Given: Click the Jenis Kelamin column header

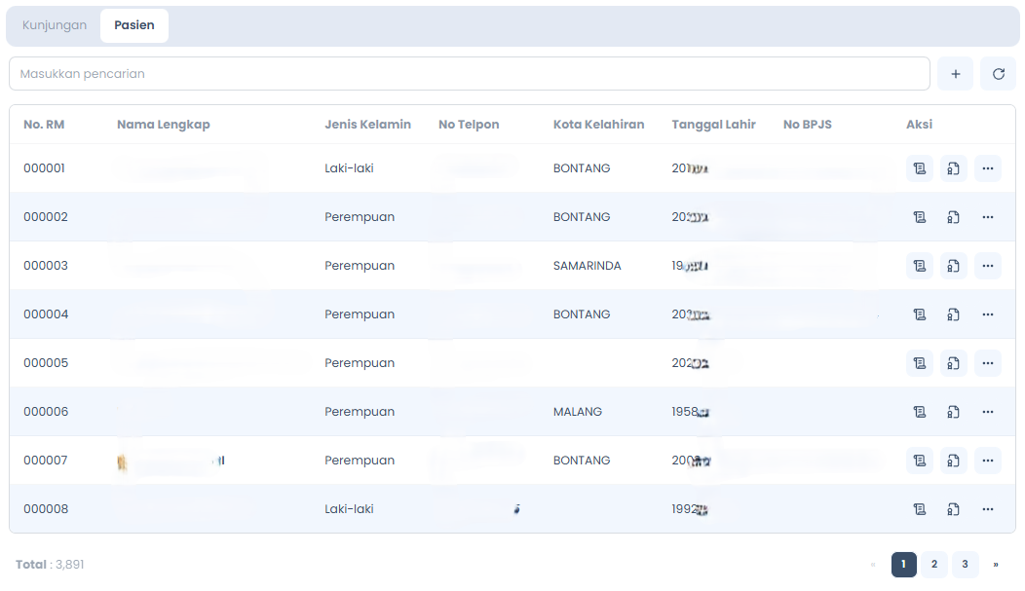Looking at the screenshot, I should click(x=367, y=125).
